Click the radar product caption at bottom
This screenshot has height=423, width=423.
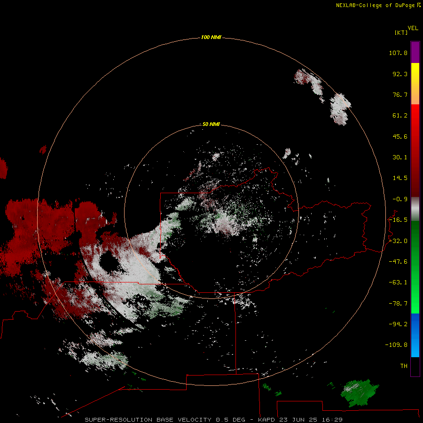(x=214, y=420)
